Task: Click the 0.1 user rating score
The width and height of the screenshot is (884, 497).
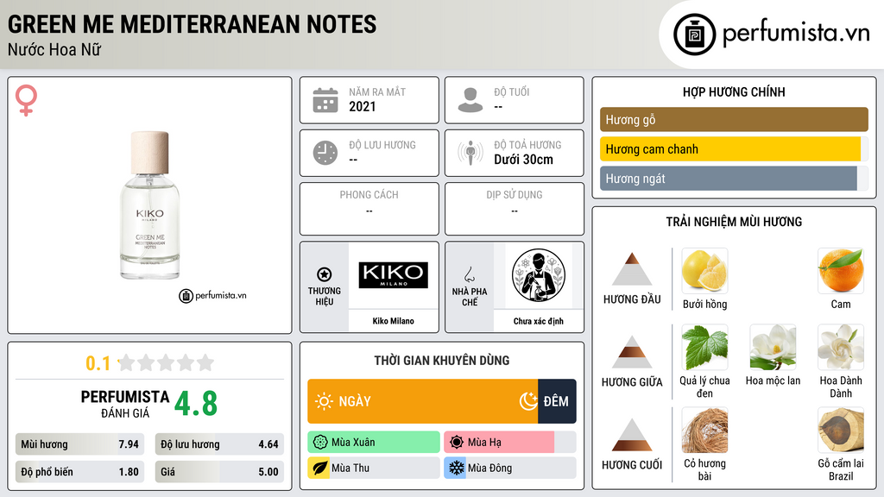Action: pos(98,363)
